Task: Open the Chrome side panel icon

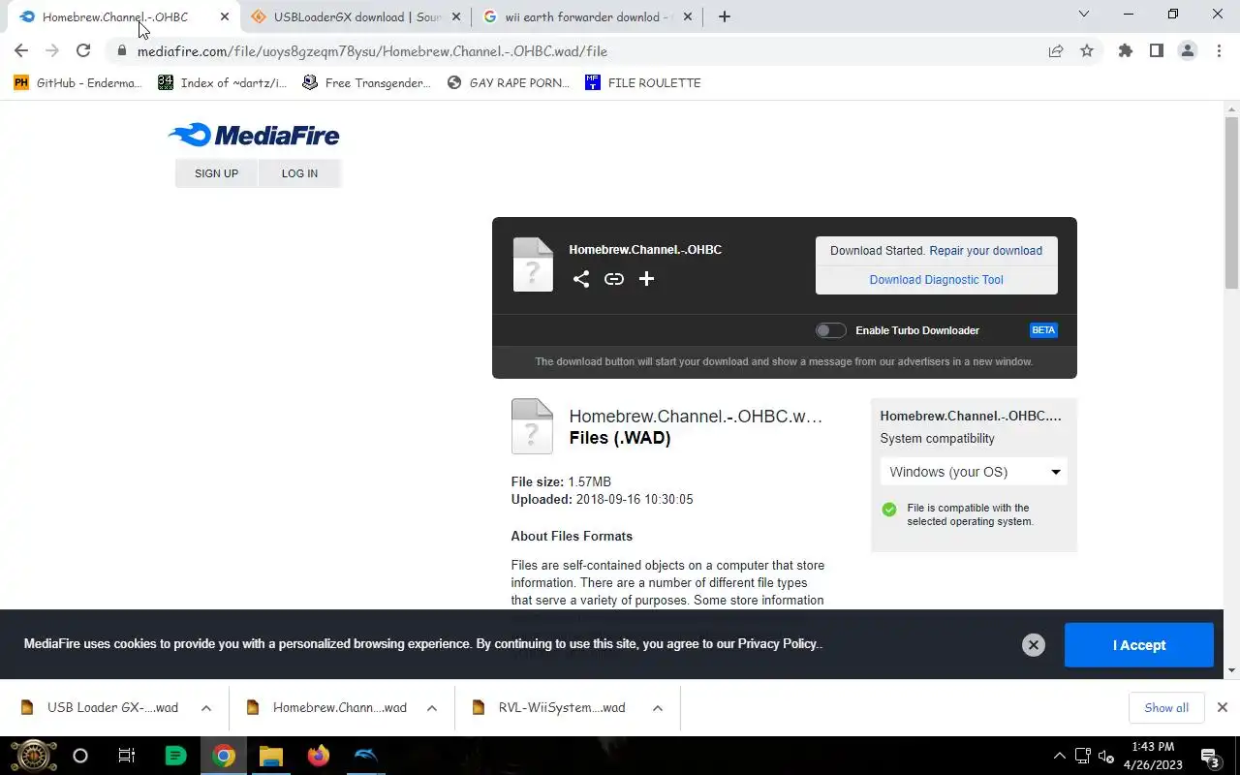Action: 1157,51
